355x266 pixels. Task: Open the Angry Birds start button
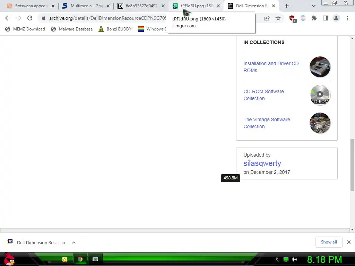tap(9, 259)
